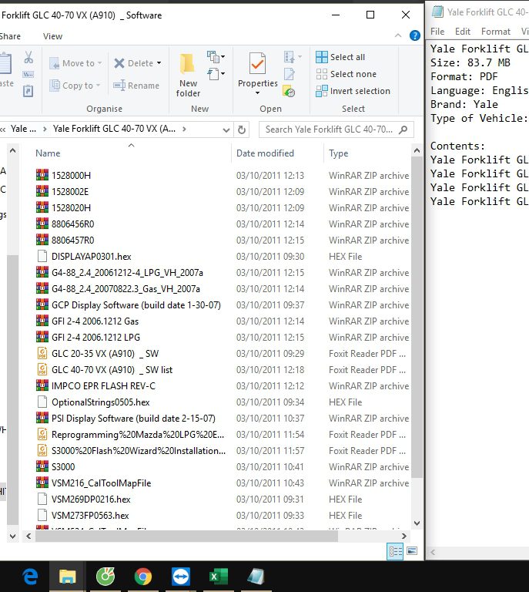
Task: Open the green circular app on taskbar
Action: [105, 577]
